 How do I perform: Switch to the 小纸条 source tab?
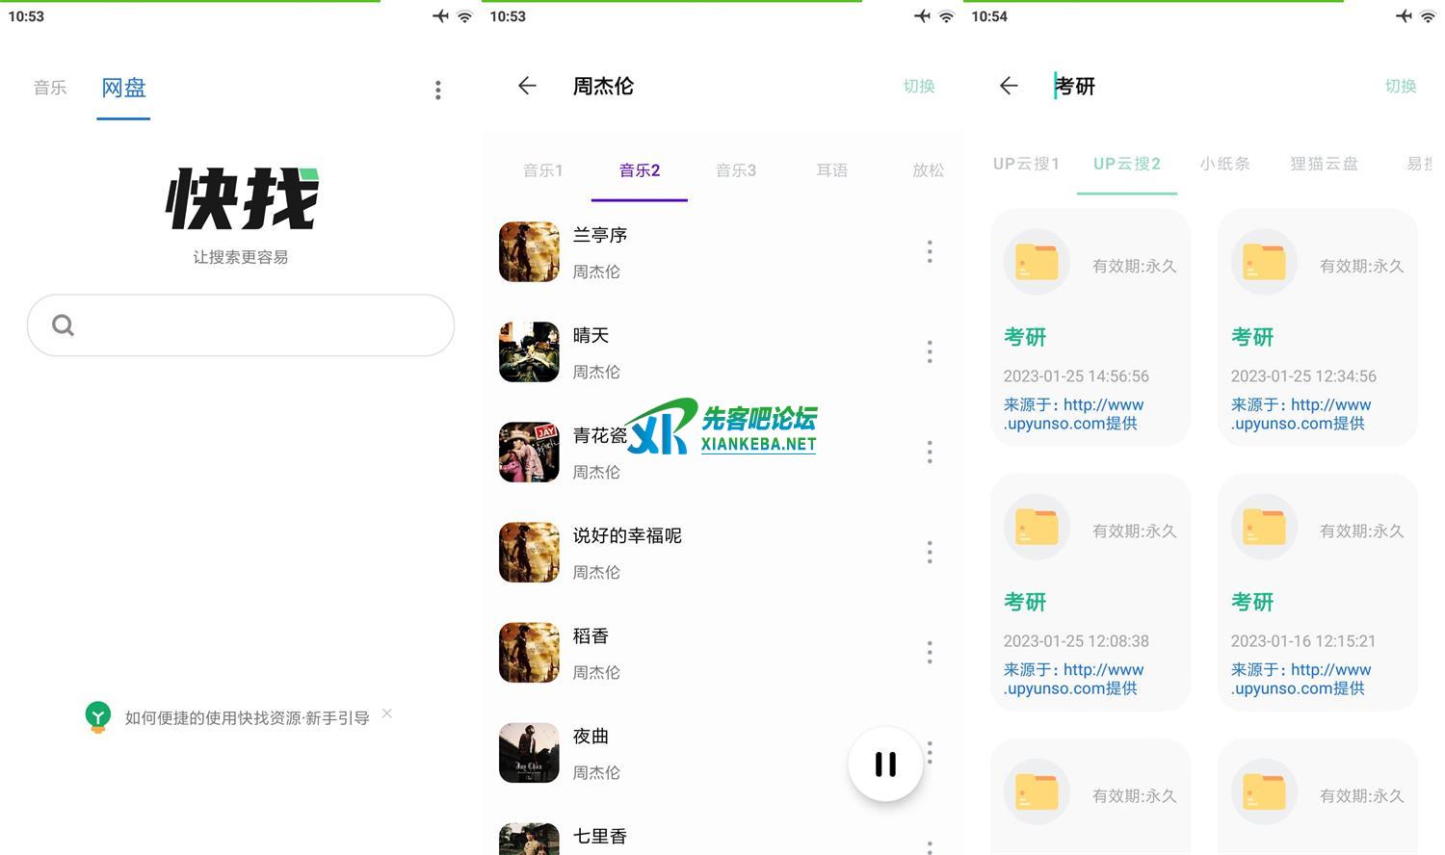pos(1224,164)
